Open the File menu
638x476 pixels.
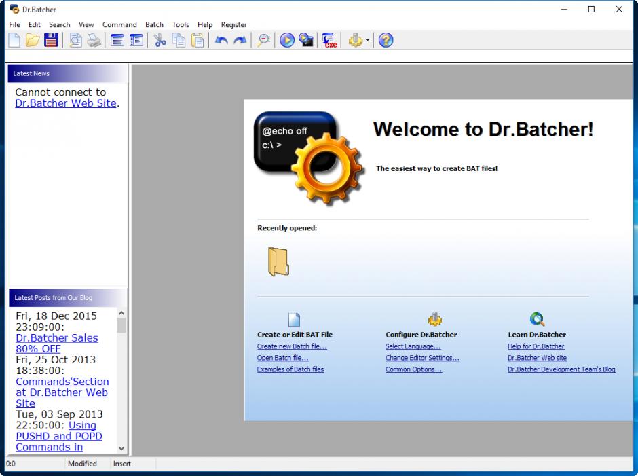15,24
